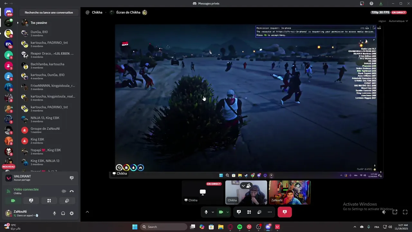The image size is (412, 232).
Task: Open King EBK, NINJA 13 group
Action: pyautogui.click(x=48, y=162)
